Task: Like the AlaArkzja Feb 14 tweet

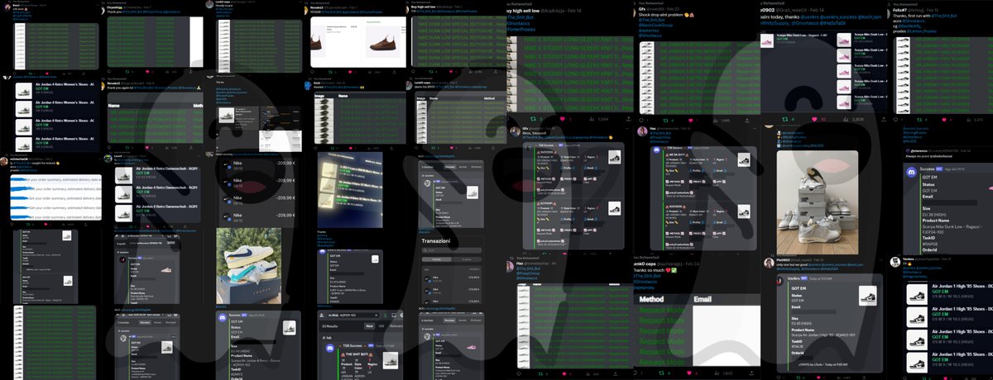Action: click(562, 118)
